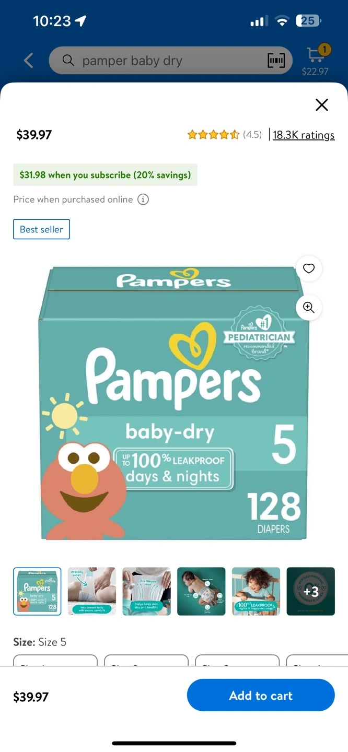The width and height of the screenshot is (348, 752).
Task: Tap the star rating row
Action: click(213, 135)
